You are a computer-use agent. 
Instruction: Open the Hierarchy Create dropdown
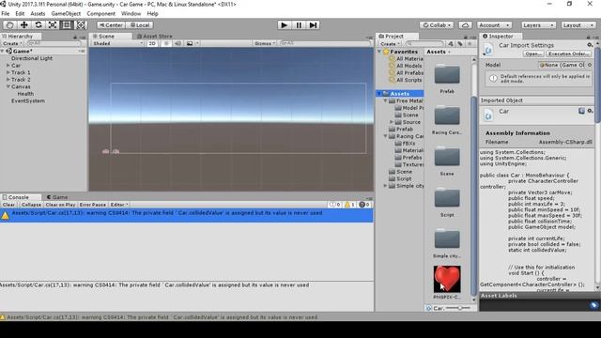[x=12, y=44]
